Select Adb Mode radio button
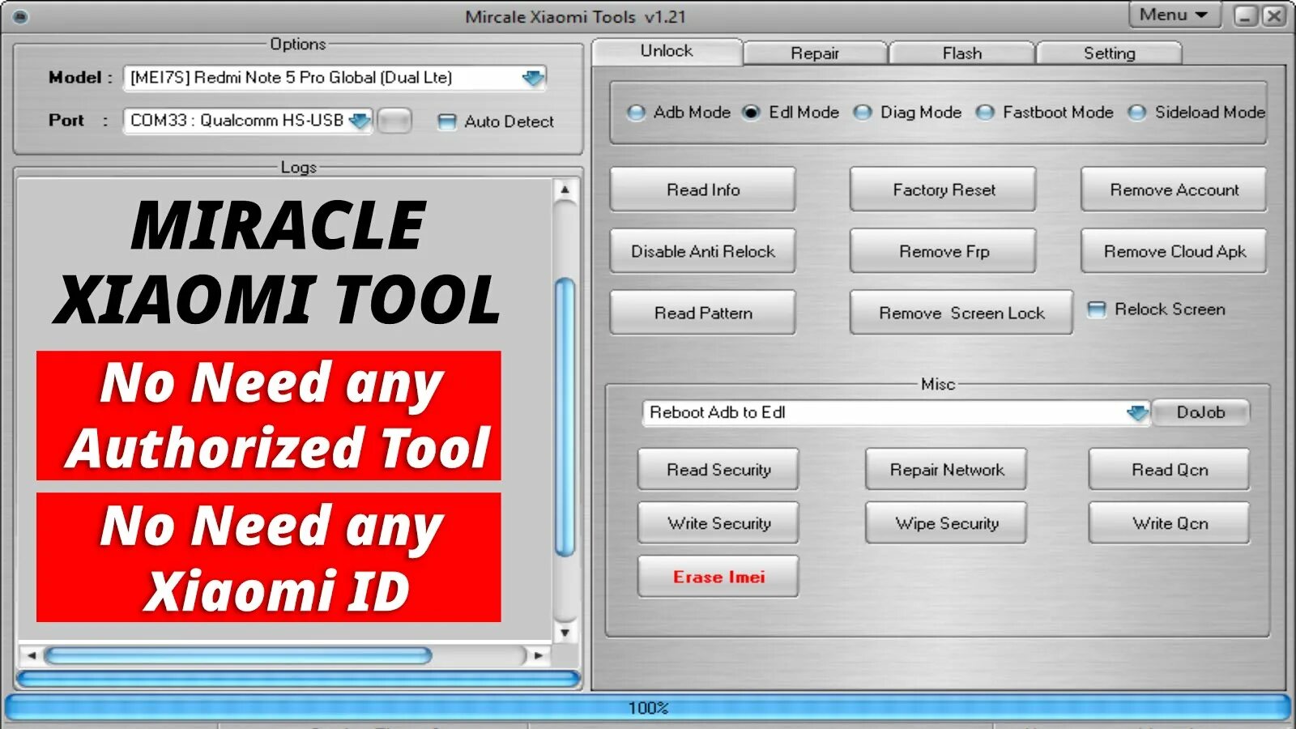 click(637, 113)
